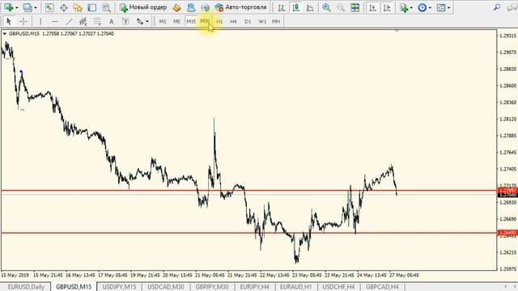Expand the new chart dropdown arrow

click(16, 8)
